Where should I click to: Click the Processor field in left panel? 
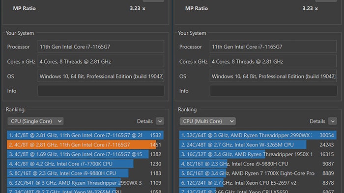[x=101, y=47]
